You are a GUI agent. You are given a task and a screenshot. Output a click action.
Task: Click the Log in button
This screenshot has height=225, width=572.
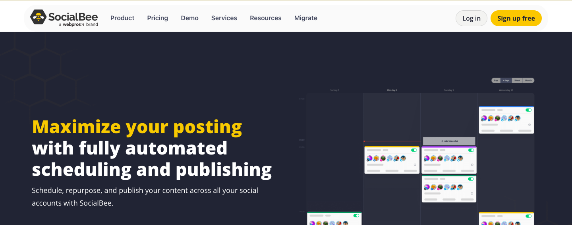[472, 18]
